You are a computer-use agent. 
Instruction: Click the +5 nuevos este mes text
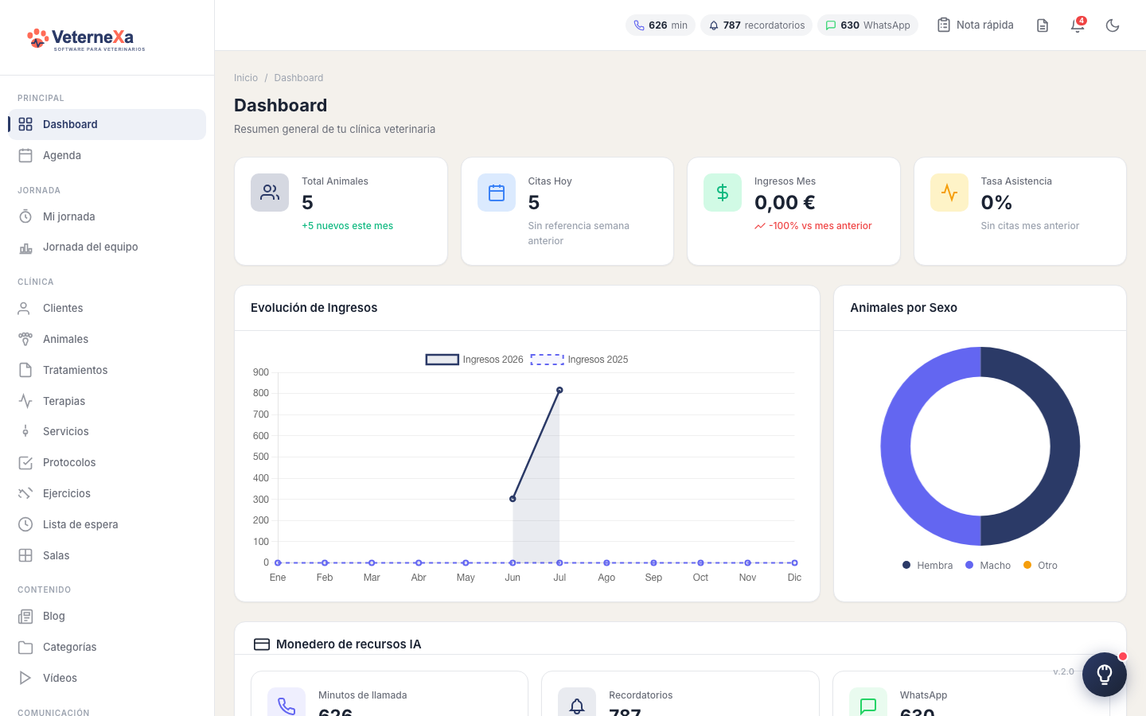348,226
